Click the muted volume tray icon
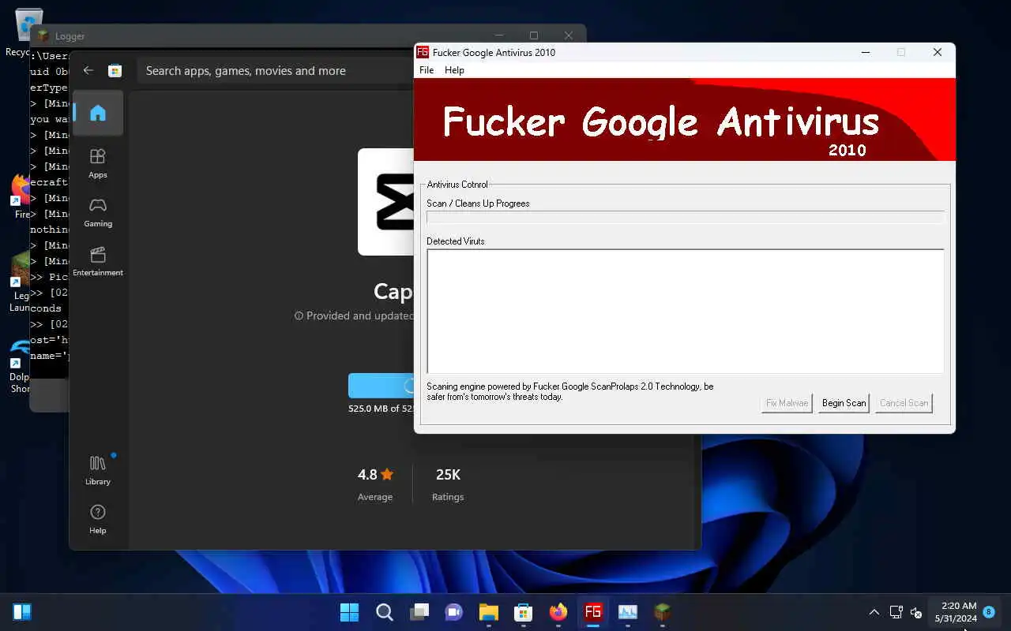The height and width of the screenshot is (631, 1011). [x=916, y=612]
